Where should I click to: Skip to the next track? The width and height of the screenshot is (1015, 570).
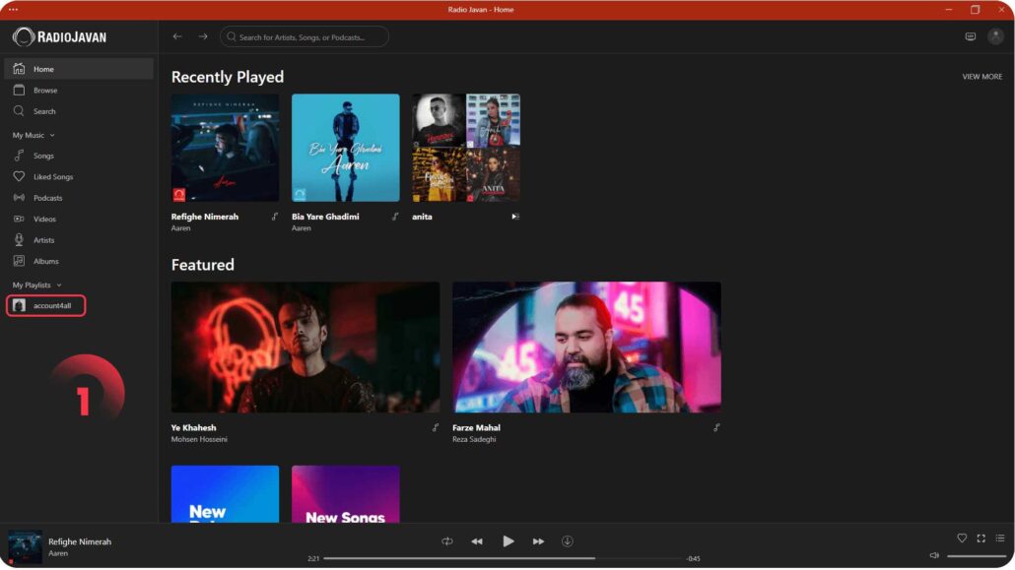click(539, 541)
